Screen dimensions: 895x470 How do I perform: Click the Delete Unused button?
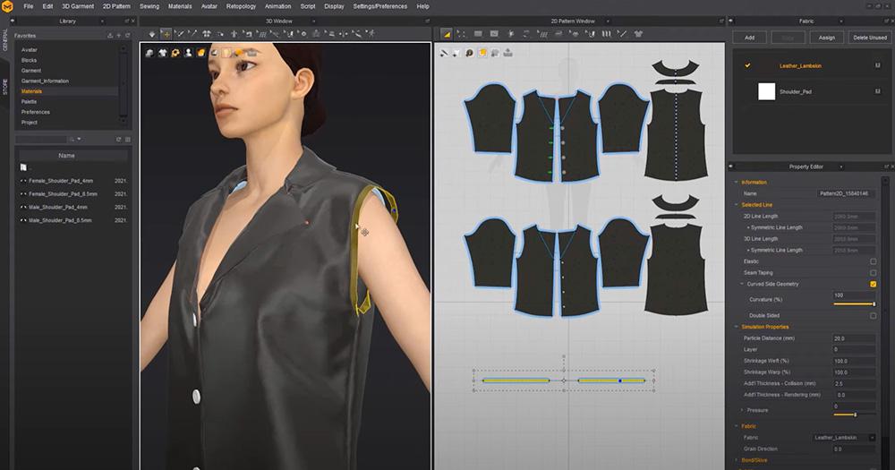click(x=869, y=38)
